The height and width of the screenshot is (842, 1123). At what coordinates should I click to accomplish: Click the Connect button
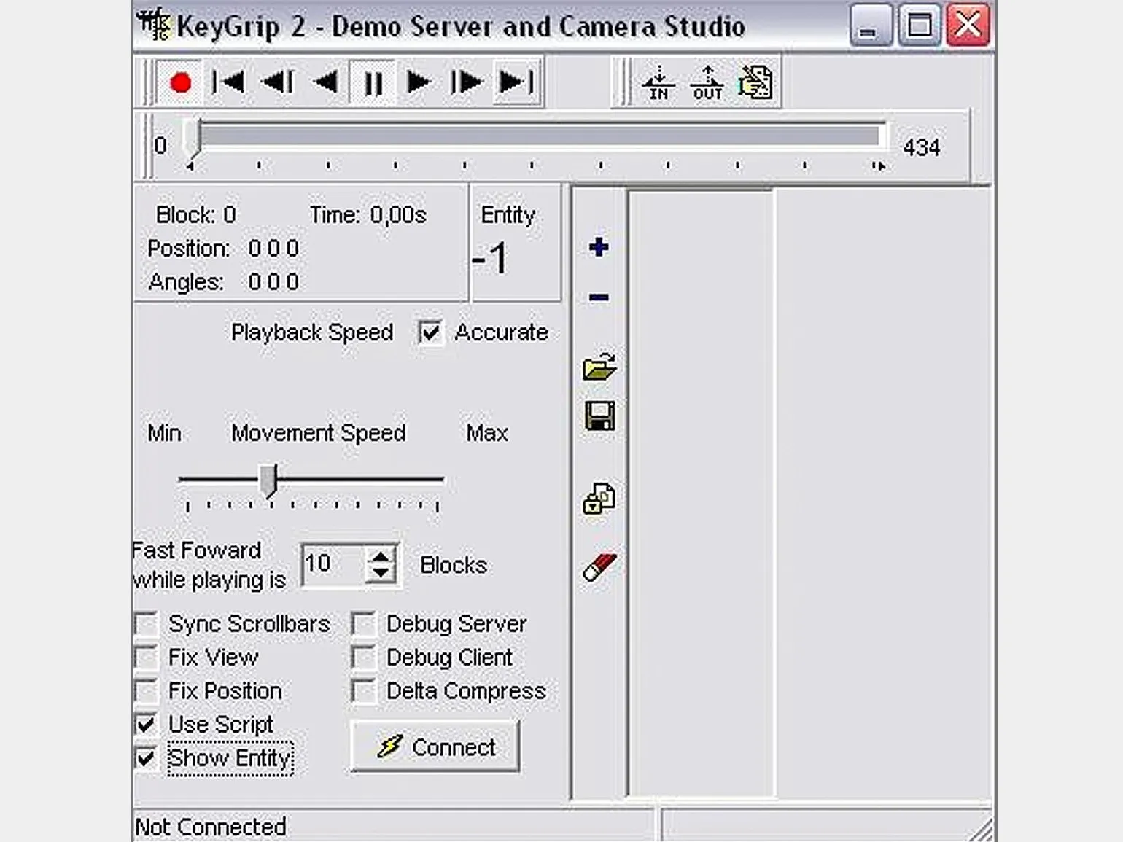pos(435,747)
